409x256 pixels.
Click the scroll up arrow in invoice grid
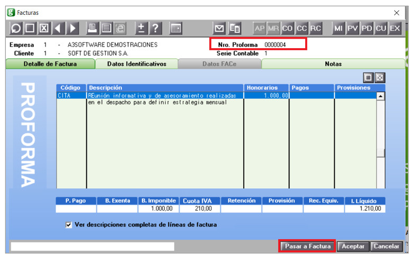(380, 96)
